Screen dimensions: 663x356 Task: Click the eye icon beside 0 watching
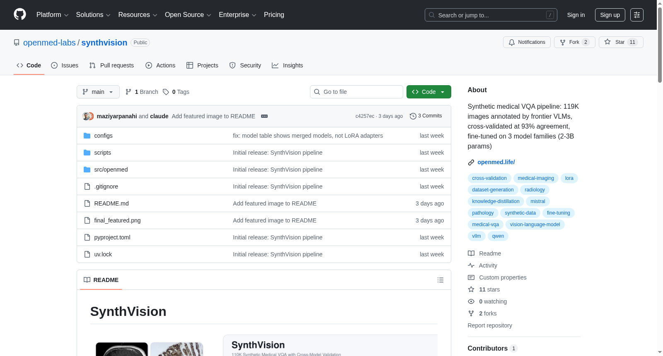point(471,301)
